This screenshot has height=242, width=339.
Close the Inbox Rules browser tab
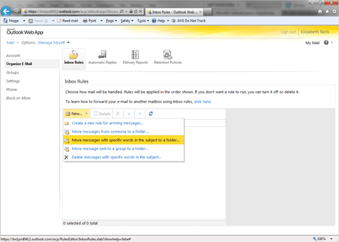(200, 12)
